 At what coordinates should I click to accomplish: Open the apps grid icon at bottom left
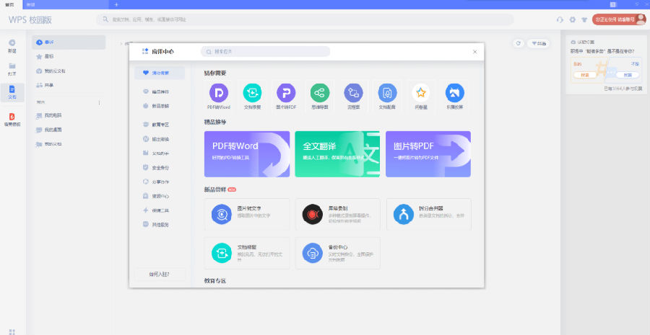[x=12, y=331]
